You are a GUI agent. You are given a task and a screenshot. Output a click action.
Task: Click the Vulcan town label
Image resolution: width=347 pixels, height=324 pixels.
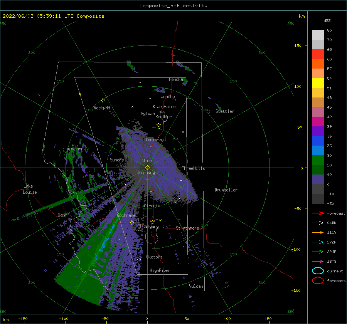[x=196, y=286]
